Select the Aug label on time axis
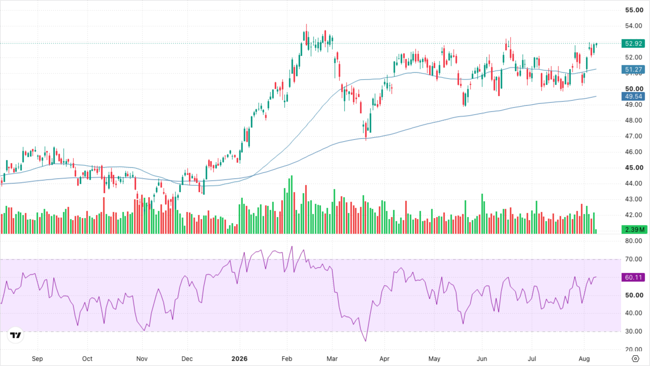 [584, 359]
